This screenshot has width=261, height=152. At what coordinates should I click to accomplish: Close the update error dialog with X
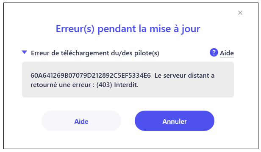[x=240, y=13]
